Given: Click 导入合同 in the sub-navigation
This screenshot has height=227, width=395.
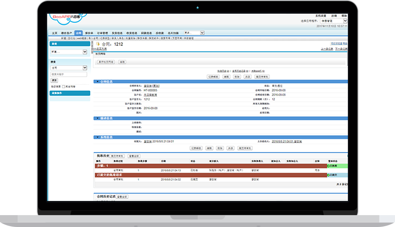Looking at the screenshot, I should (93, 38).
